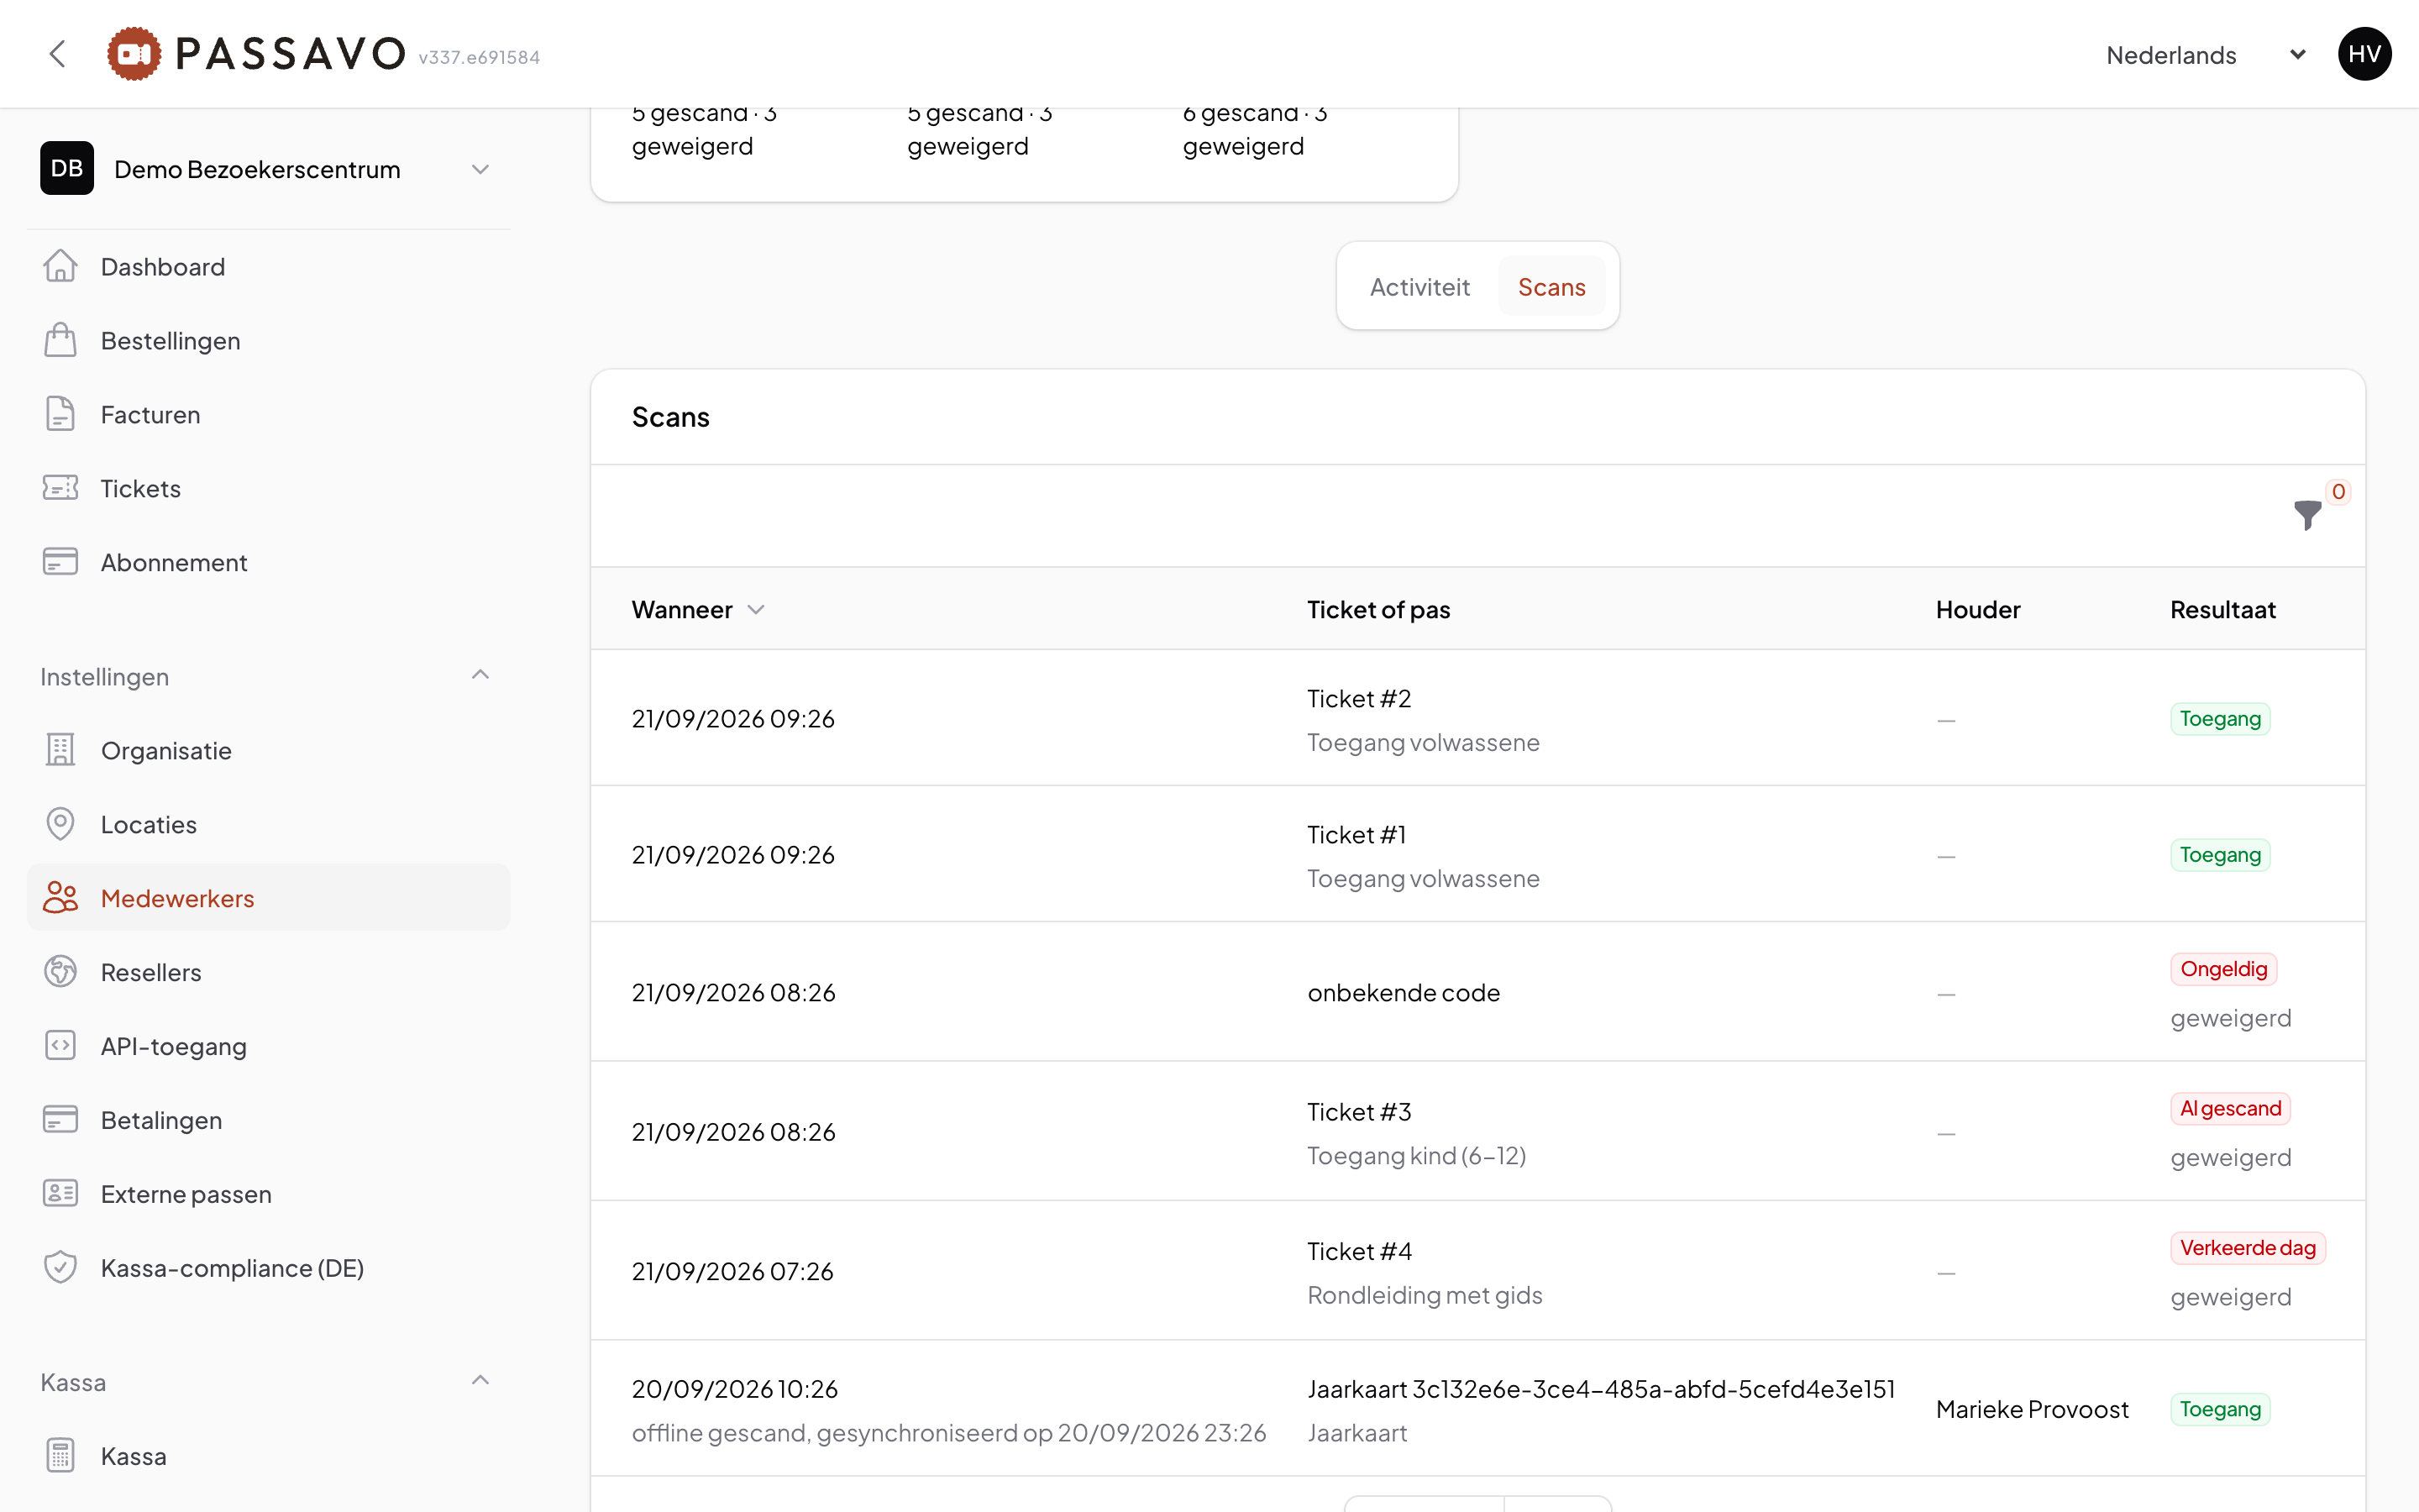The height and width of the screenshot is (1512, 2419).
Task: Click the Bestellingen shopping bag icon
Action: [x=60, y=341]
